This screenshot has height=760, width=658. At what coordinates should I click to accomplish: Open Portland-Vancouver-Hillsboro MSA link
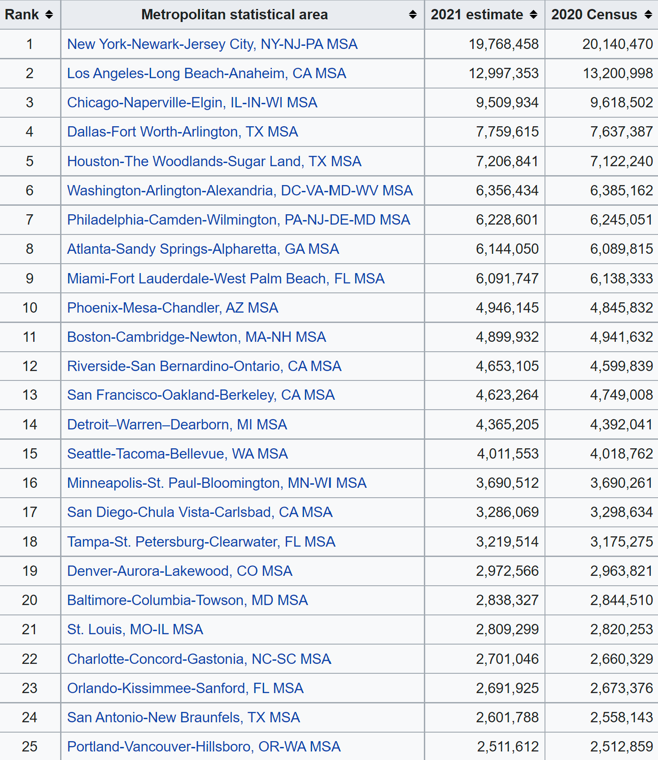(204, 747)
